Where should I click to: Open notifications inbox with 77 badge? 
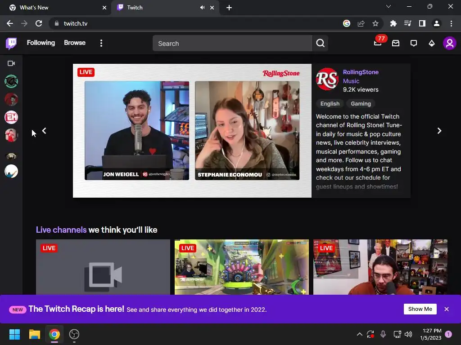378,43
